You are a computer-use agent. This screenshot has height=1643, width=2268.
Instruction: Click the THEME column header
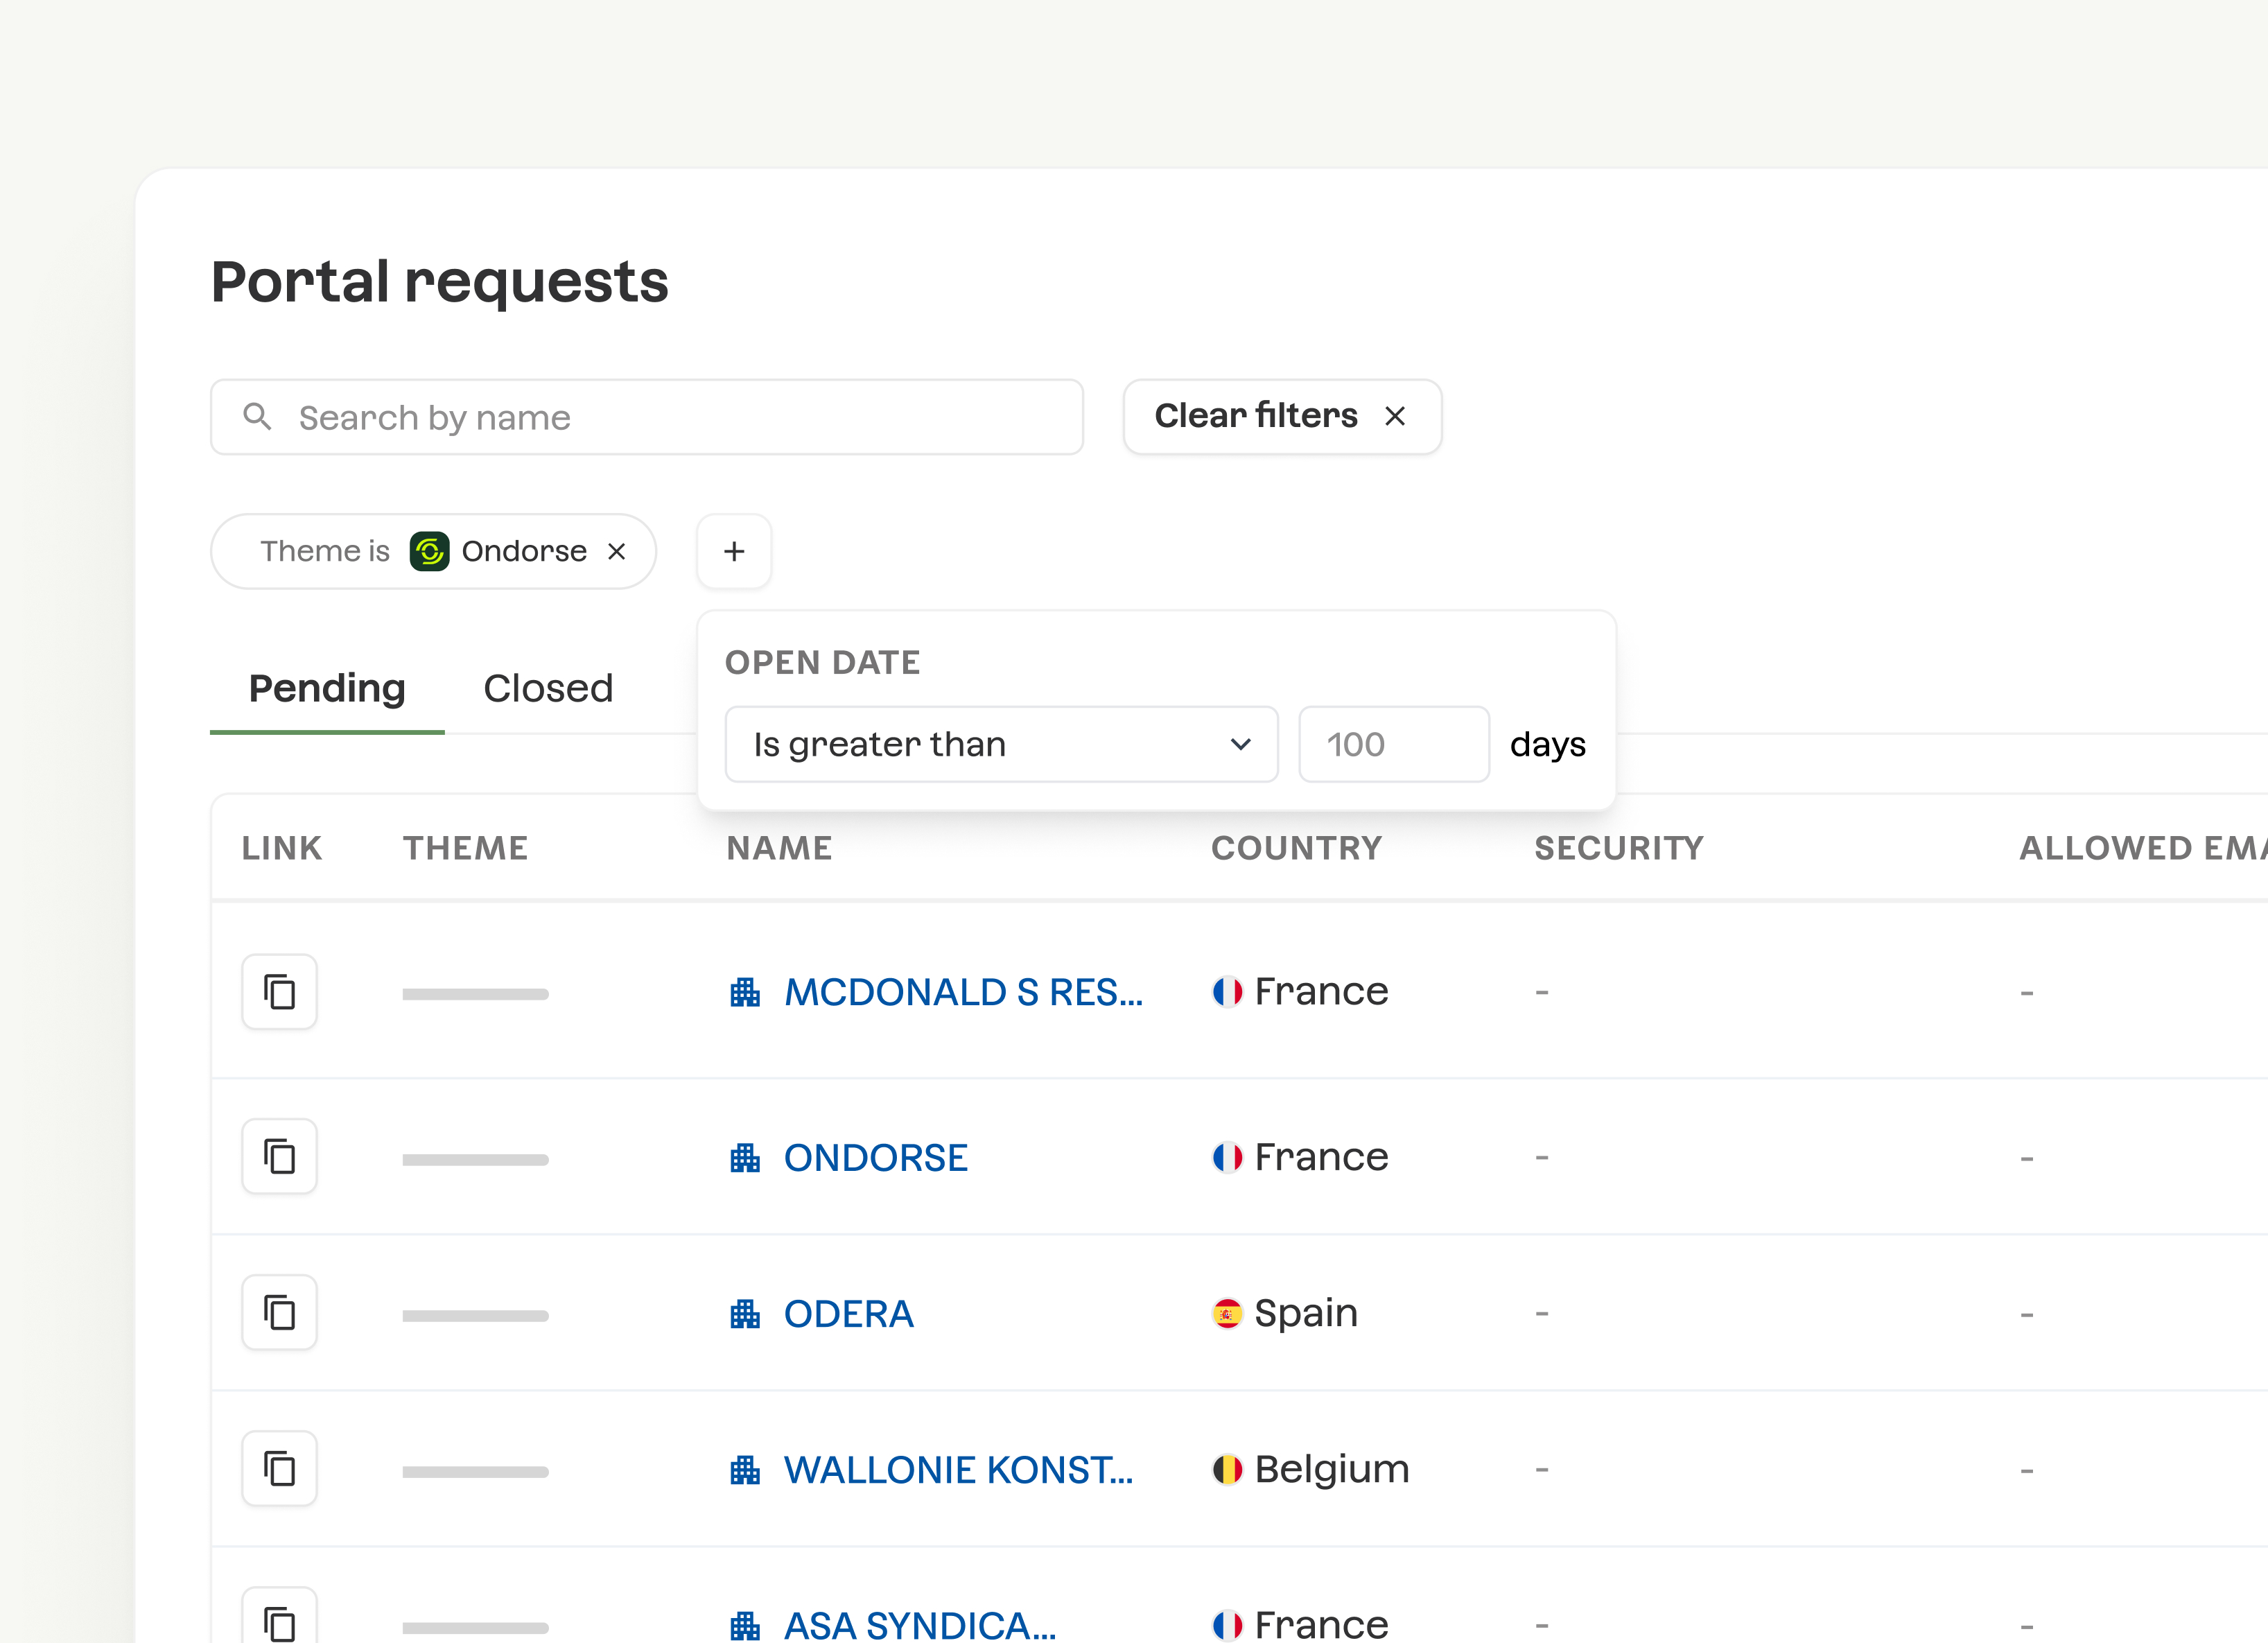coord(465,848)
